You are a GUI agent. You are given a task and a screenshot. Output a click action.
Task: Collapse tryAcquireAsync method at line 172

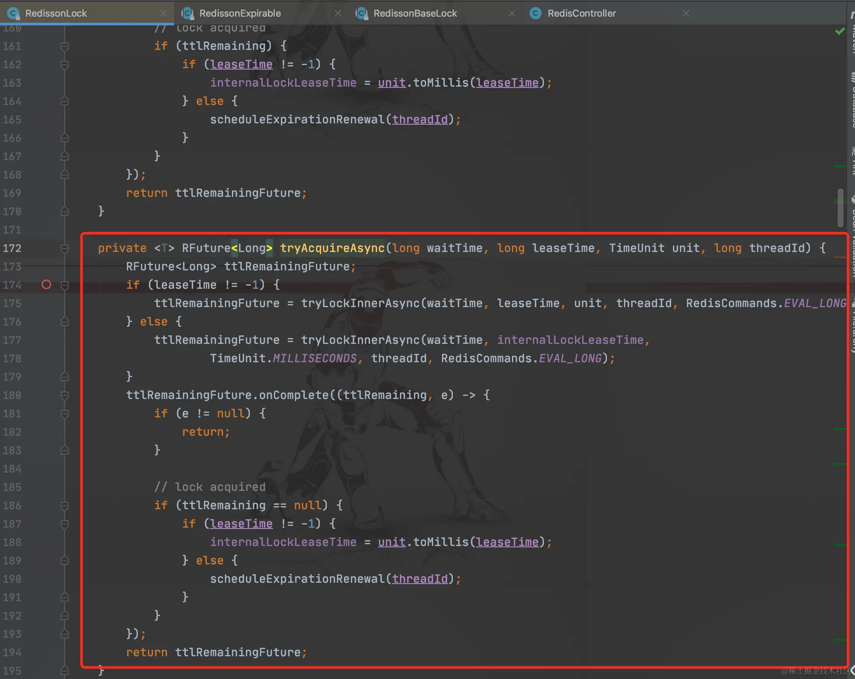[65, 248]
